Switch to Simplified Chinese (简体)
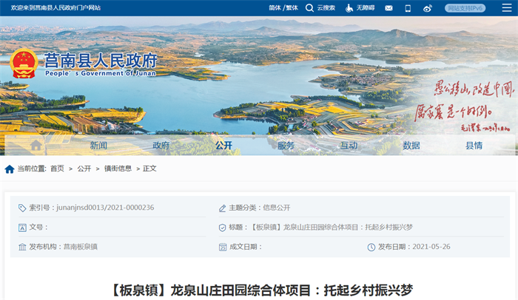The image size is (518, 300). [x=275, y=8]
